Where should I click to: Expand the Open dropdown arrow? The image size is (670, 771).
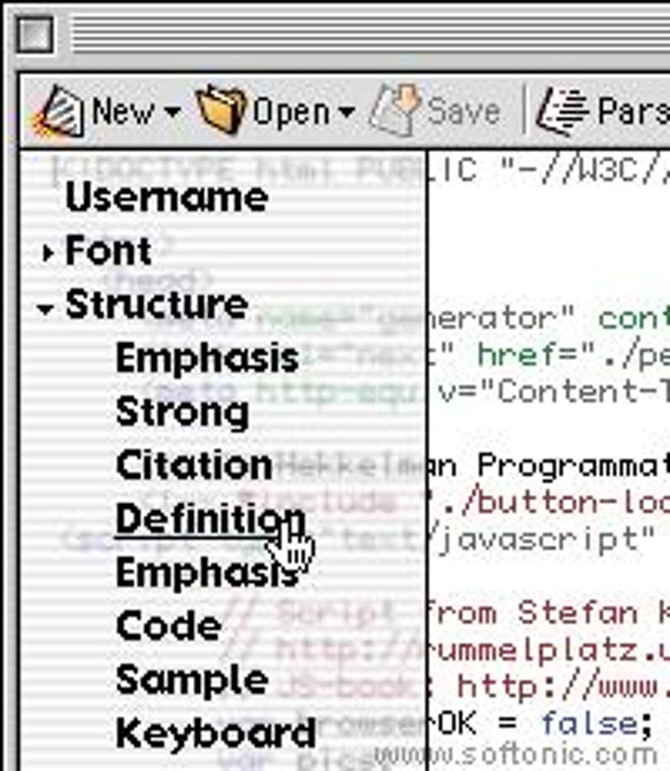347,112
